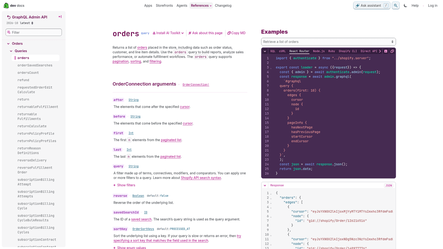This screenshot has height=249, width=443.
Task: Select the Shopify CLI code tab
Action: 348,51
